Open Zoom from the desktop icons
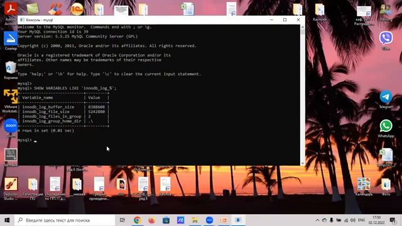Viewport: 402px width, 226px height. point(11,126)
